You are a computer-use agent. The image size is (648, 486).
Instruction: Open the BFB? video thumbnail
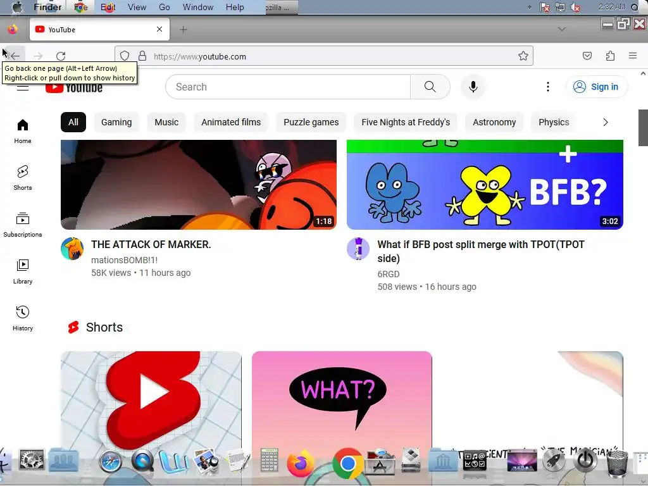(485, 185)
